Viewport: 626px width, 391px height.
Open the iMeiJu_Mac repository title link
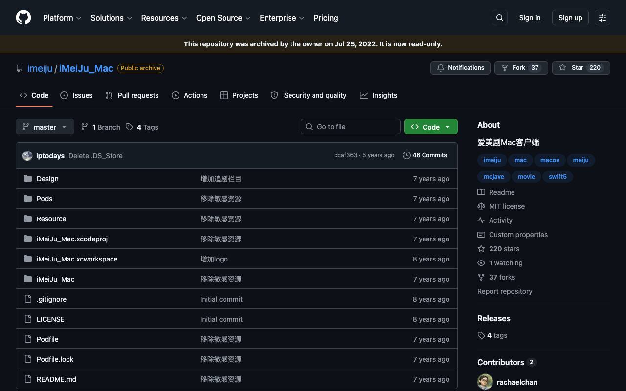tap(86, 68)
